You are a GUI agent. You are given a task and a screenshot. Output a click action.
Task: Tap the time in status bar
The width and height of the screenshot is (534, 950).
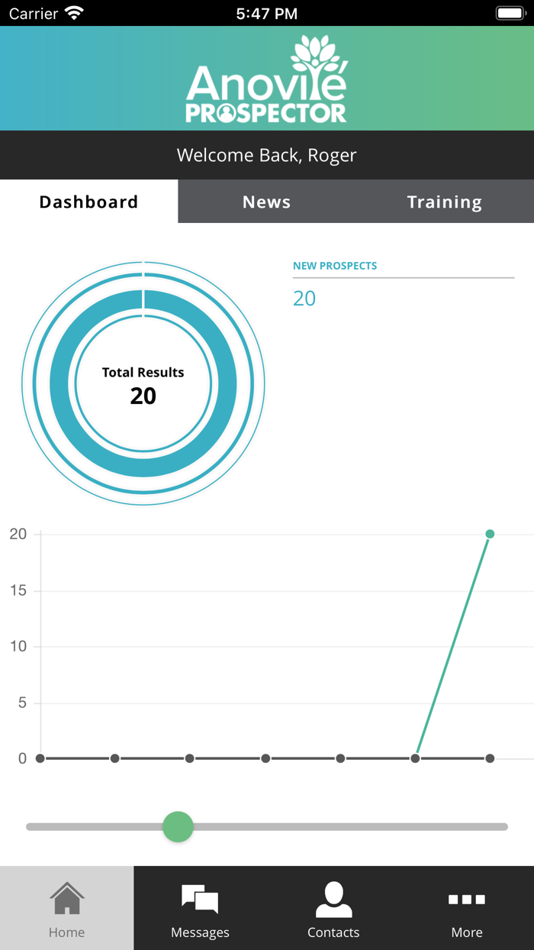click(x=267, y=13)
